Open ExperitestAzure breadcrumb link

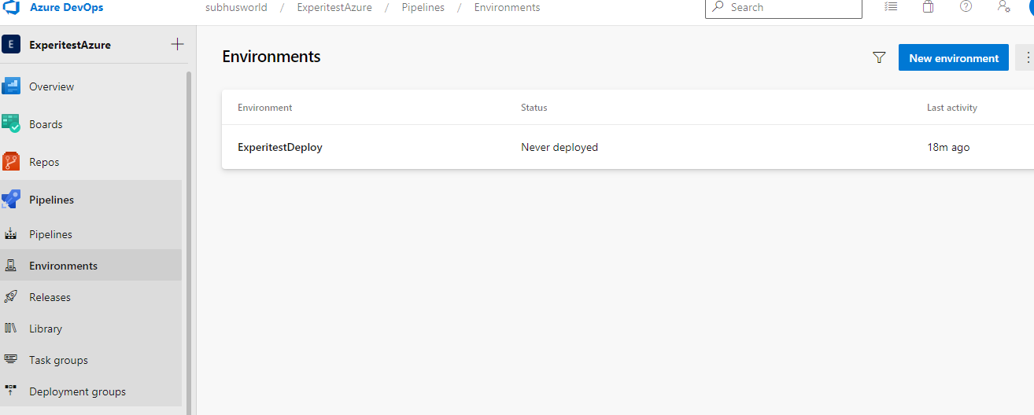point(334,7)
